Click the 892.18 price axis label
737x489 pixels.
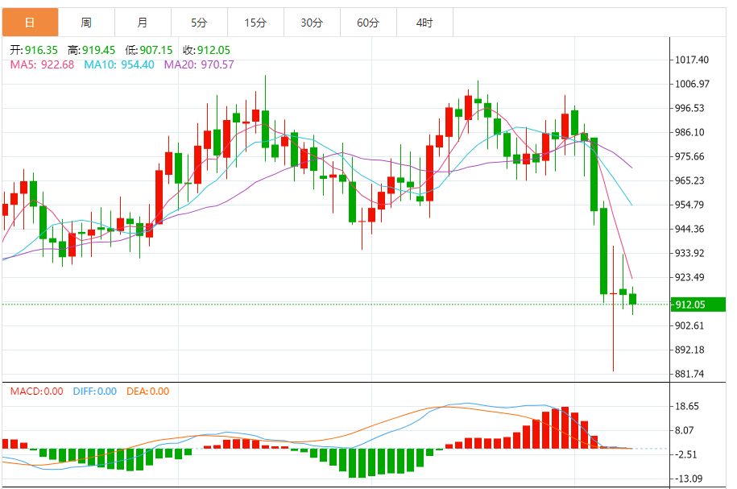coord(689,350)
